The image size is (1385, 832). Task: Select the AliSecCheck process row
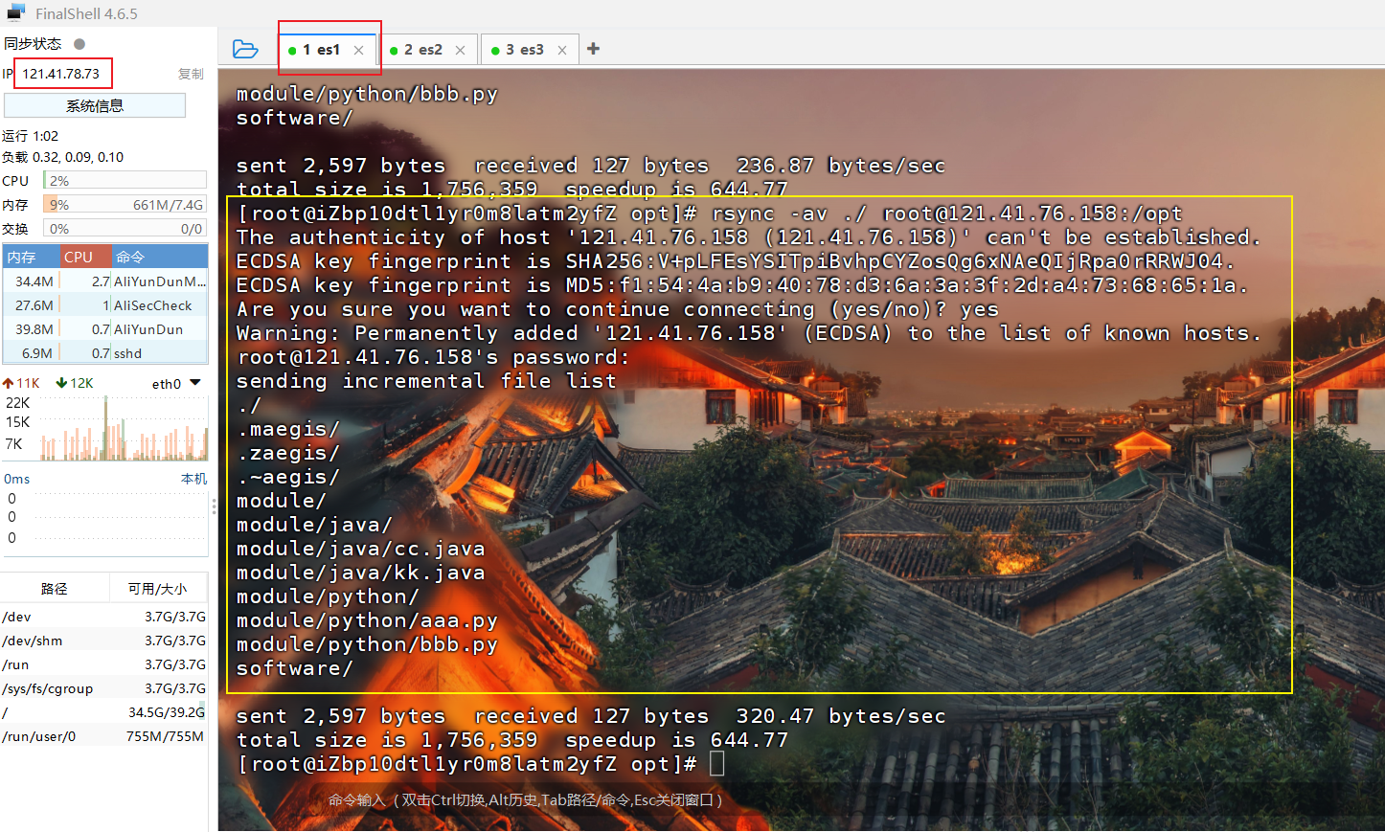(x=105, y=305)
